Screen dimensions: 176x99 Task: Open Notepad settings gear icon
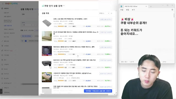click(x=172, y=10)
